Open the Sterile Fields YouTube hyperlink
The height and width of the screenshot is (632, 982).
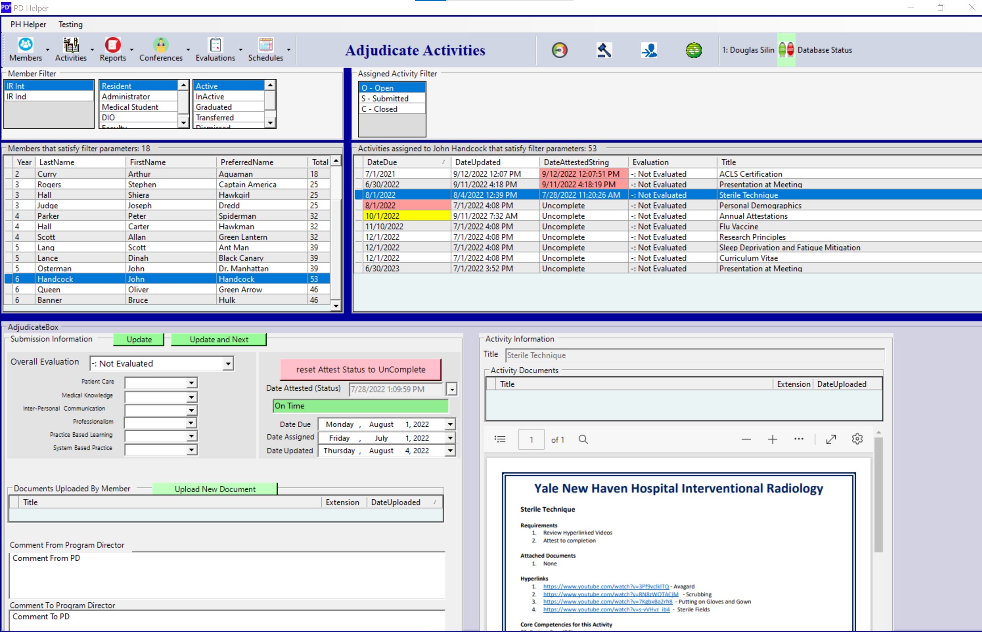tap(606, 609)
